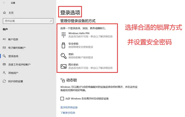
Task: Click the 动态锁 lock icon
Action: (63, 80)
